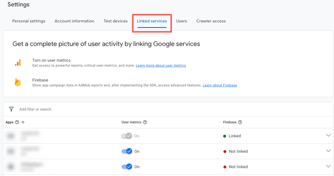This screenshot has height=176, width=334.
Task: Click help icon beside Apps column header
Action: tap(17, 122)
